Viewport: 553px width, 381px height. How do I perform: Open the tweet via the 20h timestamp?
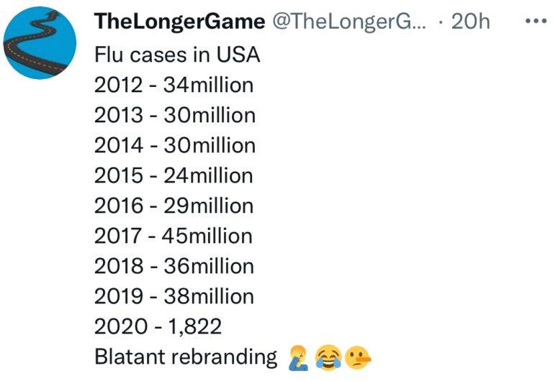(470, 22)
